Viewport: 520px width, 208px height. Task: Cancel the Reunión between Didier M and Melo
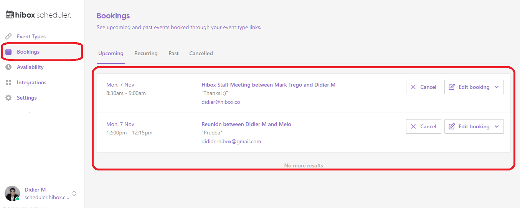tap(423, 126)
